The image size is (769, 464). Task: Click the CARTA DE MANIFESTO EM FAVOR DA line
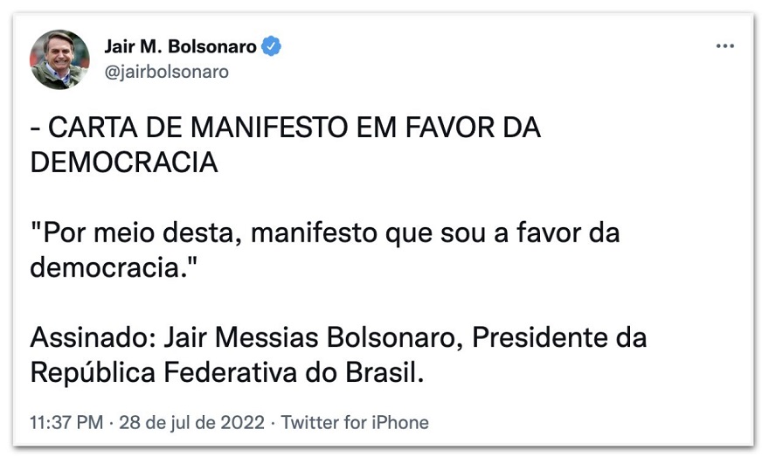tap(285, 128)
